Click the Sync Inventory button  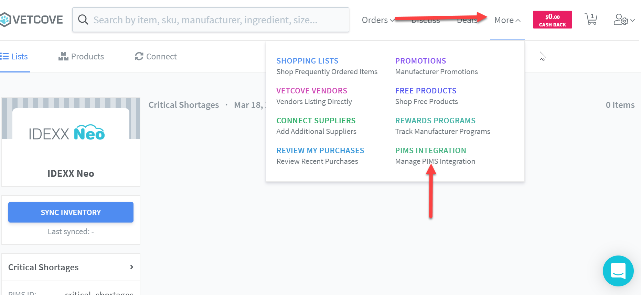click(x=71, y=212)
